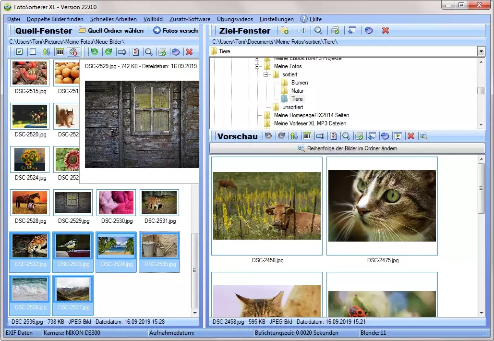Open the Doppelte Bilder finden menu
The height and width of the screenshot is (341, 494).
click(55, 19)
